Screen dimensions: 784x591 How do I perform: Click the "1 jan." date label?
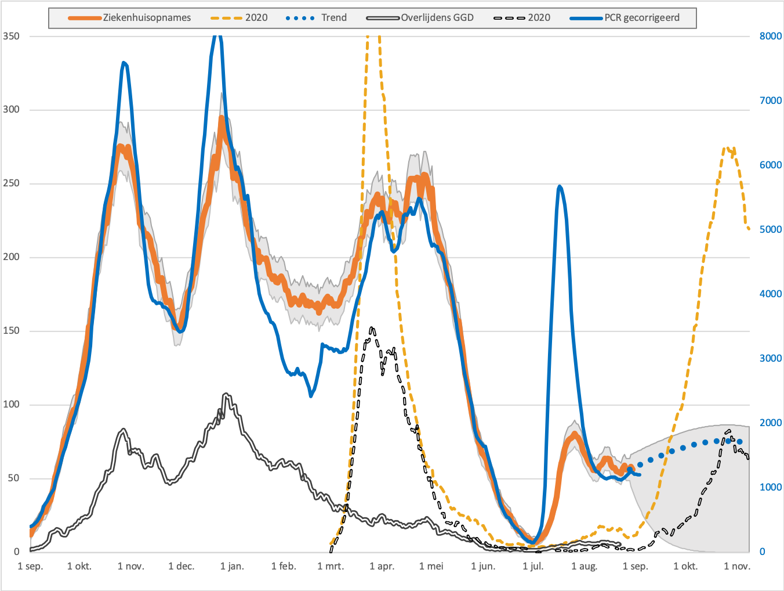pyautogui.click(x=232, y=566)
